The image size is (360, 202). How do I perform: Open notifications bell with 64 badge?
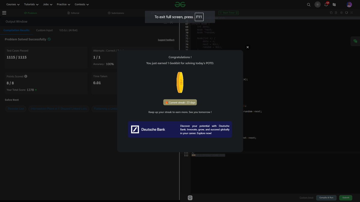coord(326,4)
